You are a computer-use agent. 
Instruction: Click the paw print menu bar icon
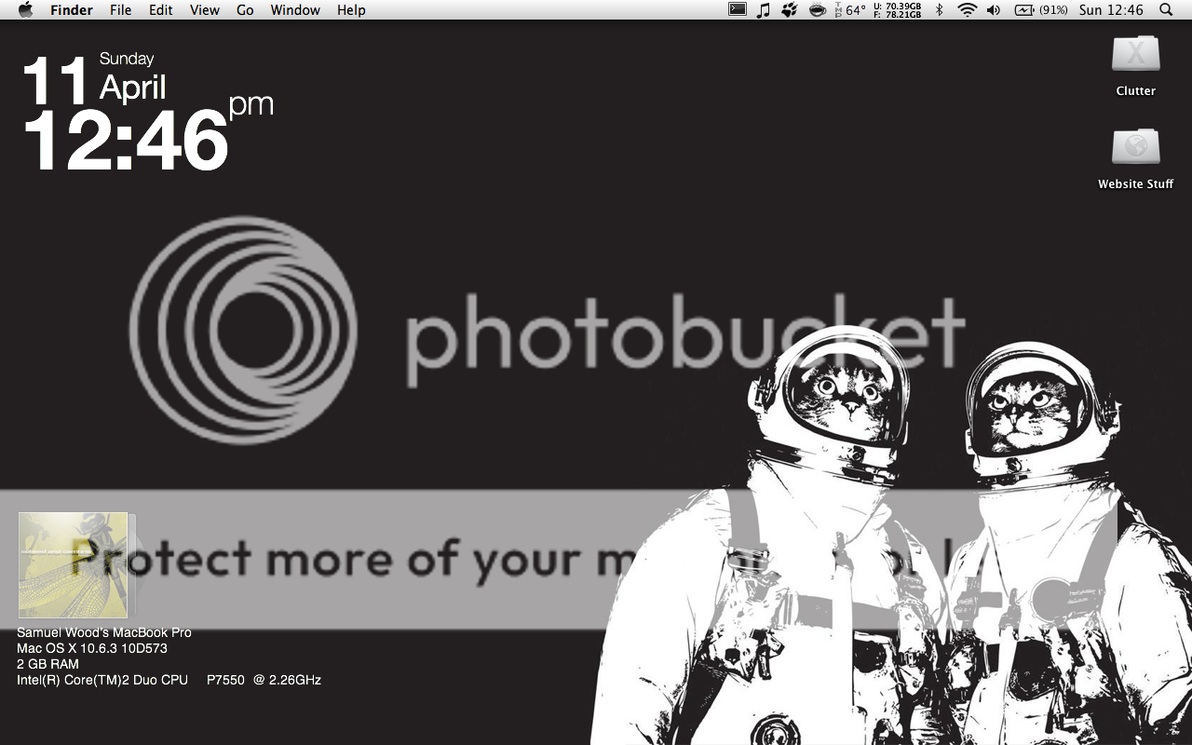[x=790, y=10]
